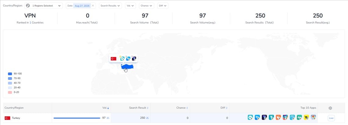Click the 70-90 legend color swatch
Image resolution: width=348 pixels, height=125 pixels.
(10, 79)
